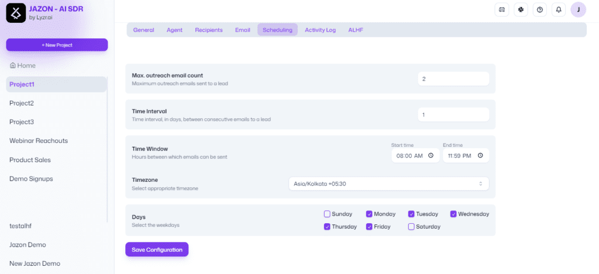Click the 'Time Window' label
This screenshot has height=274, width=599.
click(150, 149)
